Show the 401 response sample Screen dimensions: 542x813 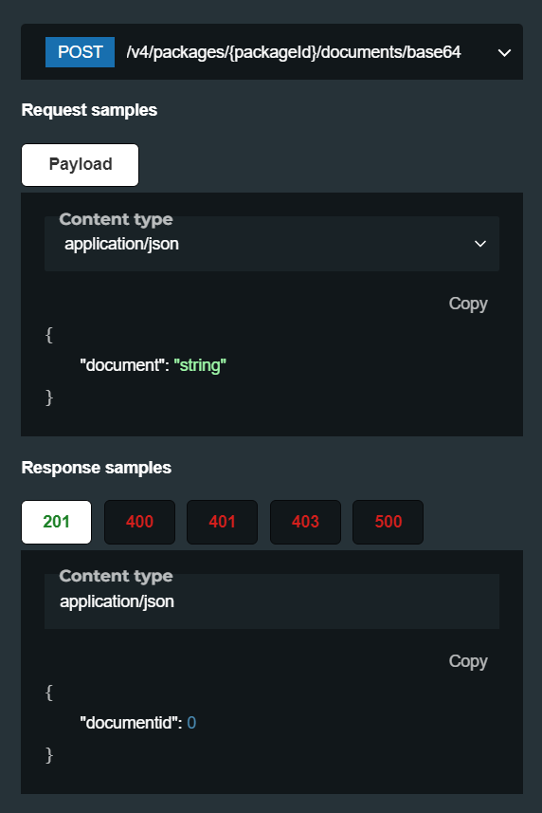click(x=222, y=522)
